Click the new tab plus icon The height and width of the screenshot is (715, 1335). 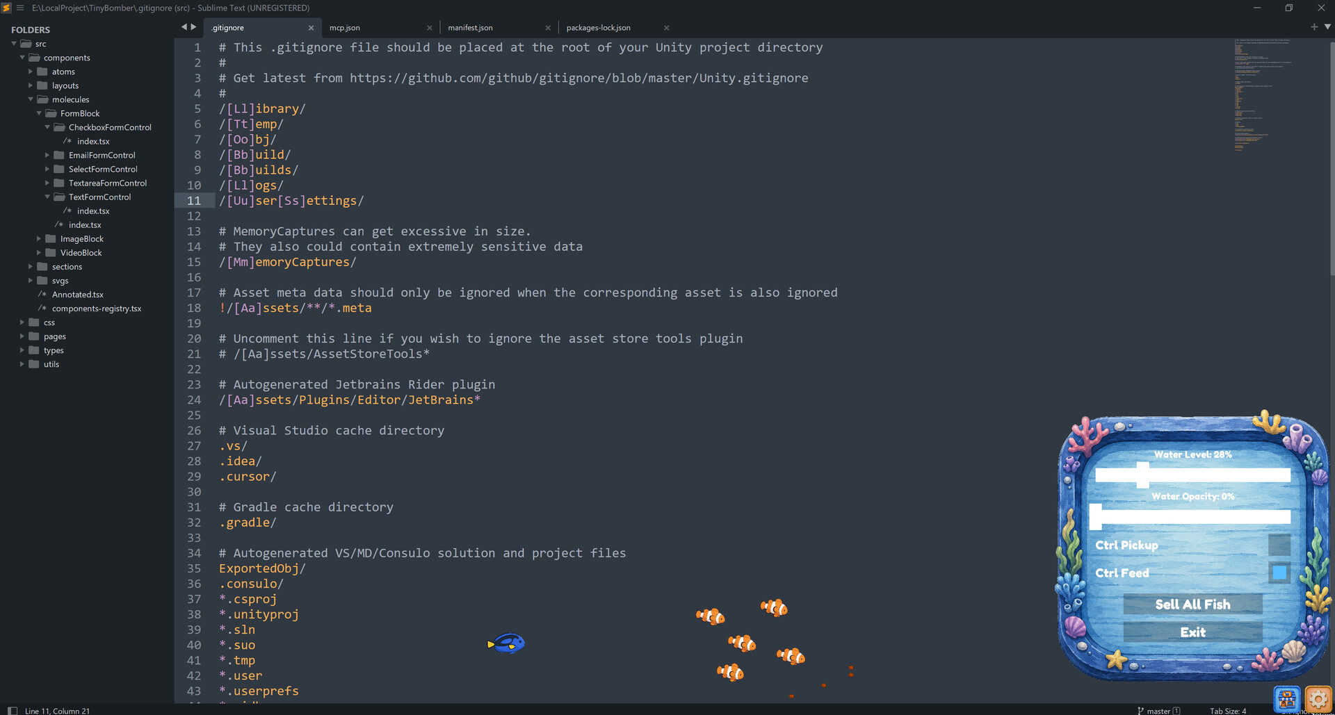point(1313,27)
